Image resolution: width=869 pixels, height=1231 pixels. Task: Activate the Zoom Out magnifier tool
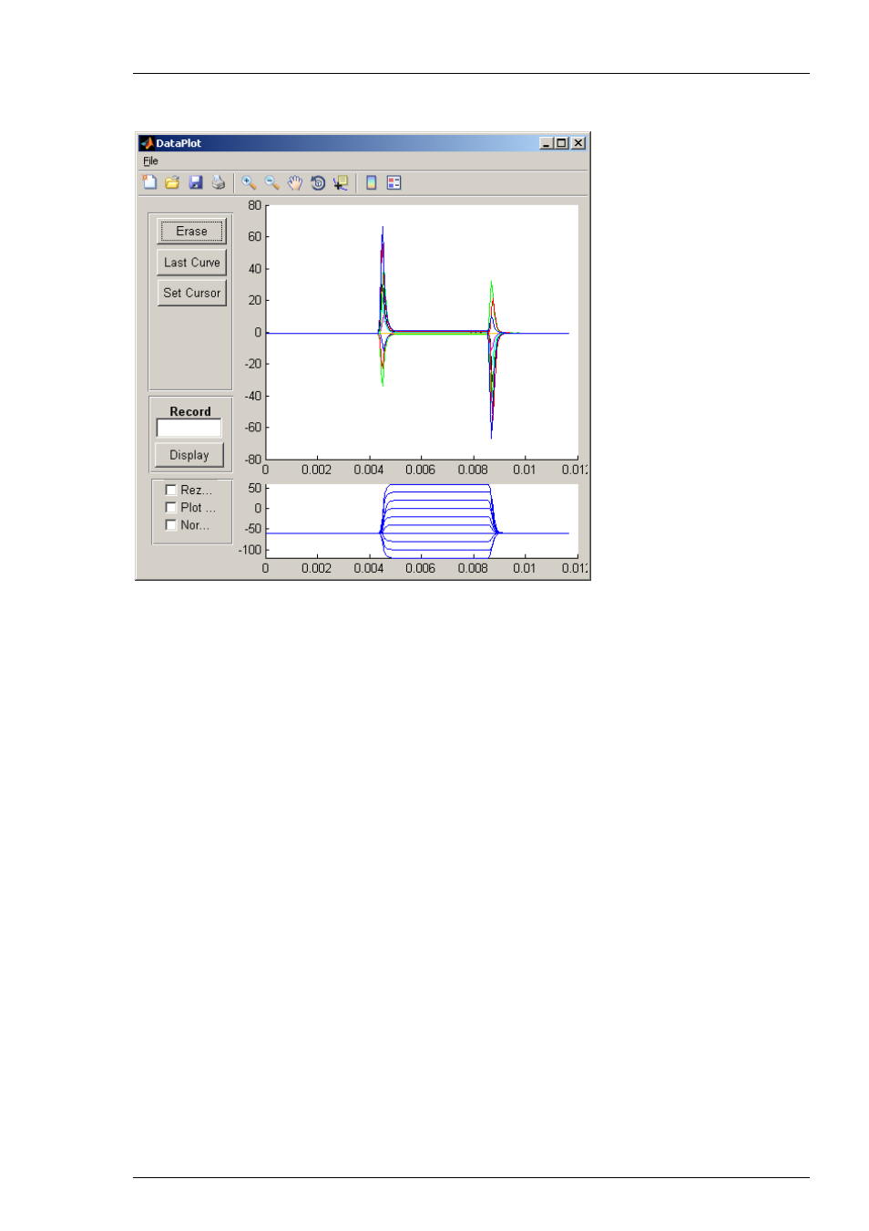tap(271, 182)
